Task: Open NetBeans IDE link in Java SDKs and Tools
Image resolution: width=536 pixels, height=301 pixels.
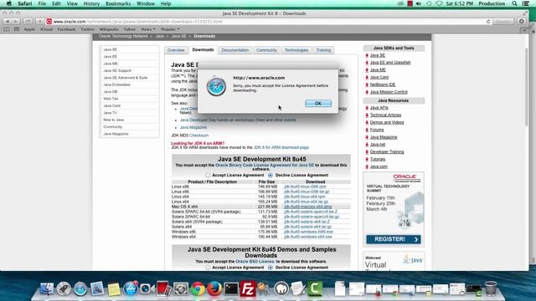Action: 383,84
